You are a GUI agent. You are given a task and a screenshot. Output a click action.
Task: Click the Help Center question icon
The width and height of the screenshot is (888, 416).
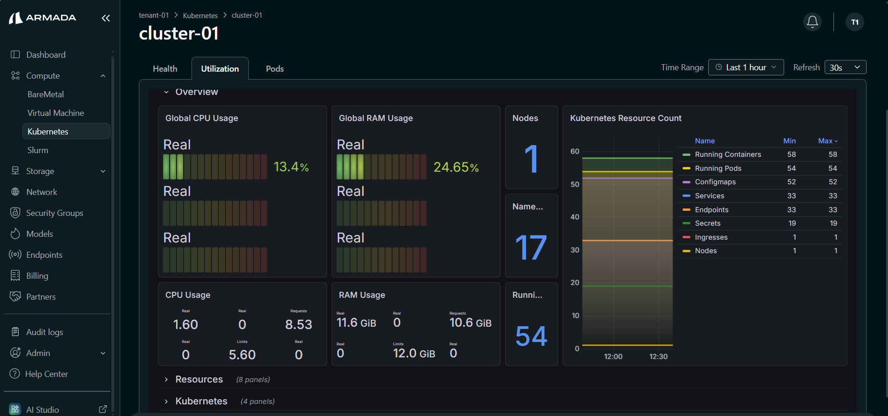click(15, 374)
